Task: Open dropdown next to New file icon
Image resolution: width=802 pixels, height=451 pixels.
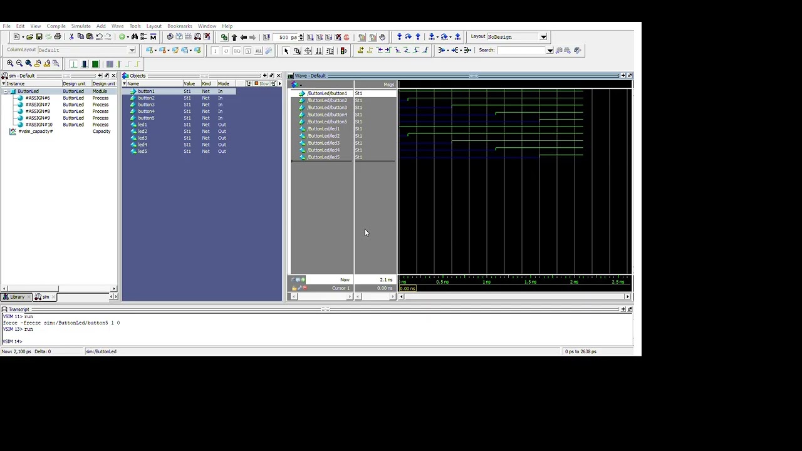Action: point(23,37)
